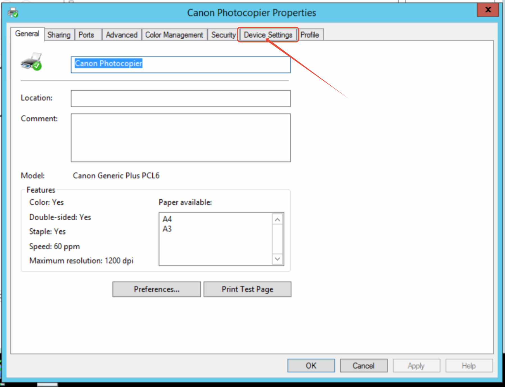
Task: Click the 'Paper available:' label
Action: click(x=185, y=202)
